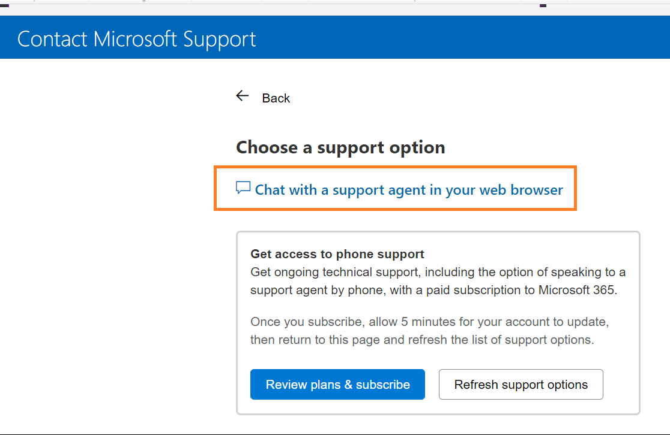Click the word 'subscribe' on the blue button
Image resolution: width=670 pixels, height=435 pixels.
[x=383, y=385]
